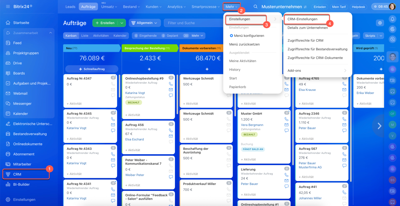
Task: Click the Schnellauftrag button
Action: coord(92,69)
